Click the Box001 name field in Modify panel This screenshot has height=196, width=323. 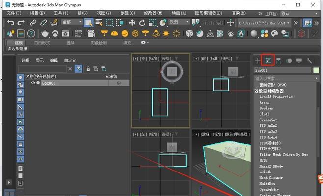pyautogui.click(x=282, y=70)
